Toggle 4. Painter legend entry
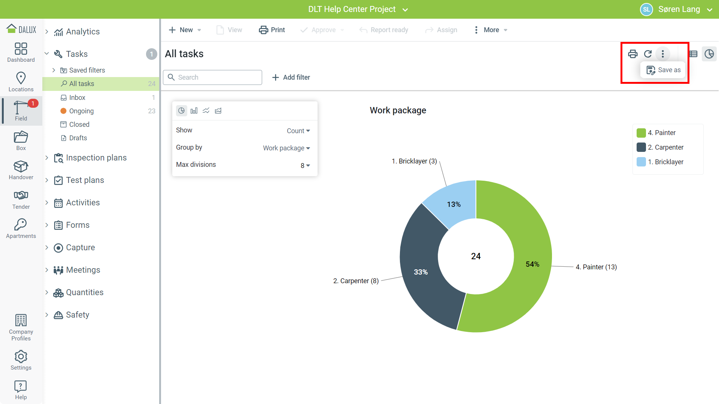The width and height of the screenshot is (719, 404). point(661,133)
